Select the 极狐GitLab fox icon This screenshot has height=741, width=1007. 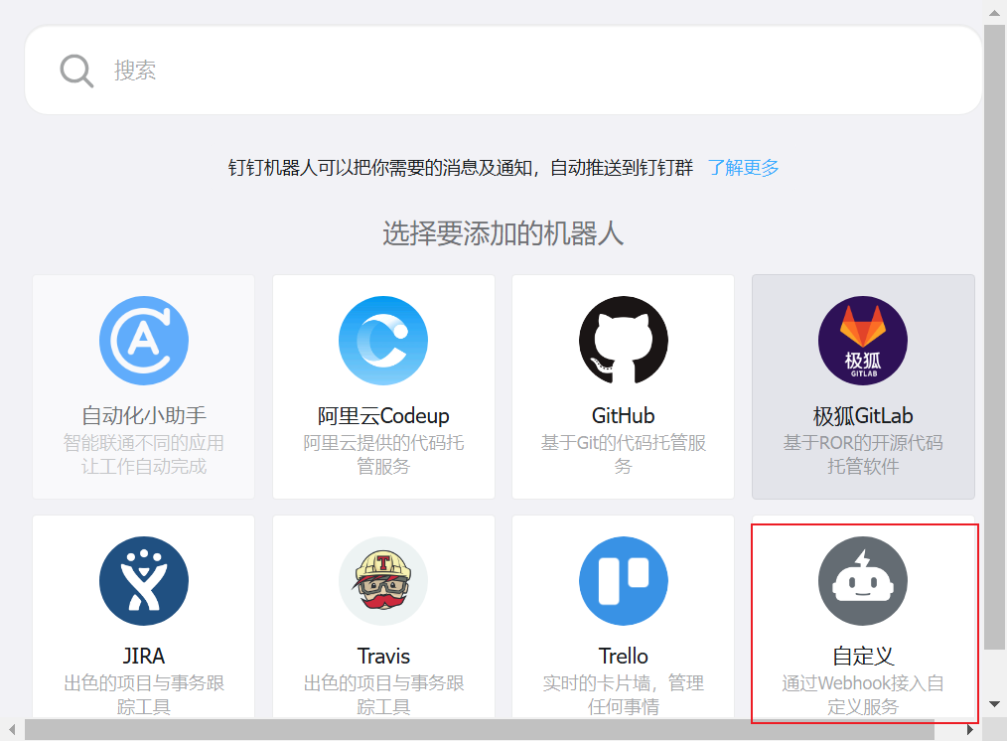click(862, 341)
